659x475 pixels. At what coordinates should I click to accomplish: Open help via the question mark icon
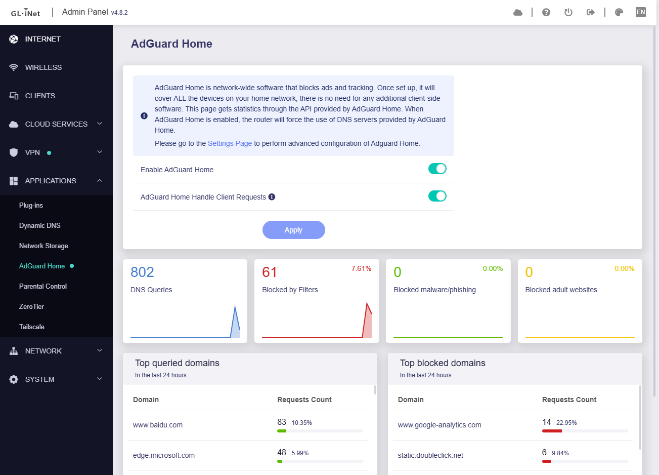tap(546, 12)
